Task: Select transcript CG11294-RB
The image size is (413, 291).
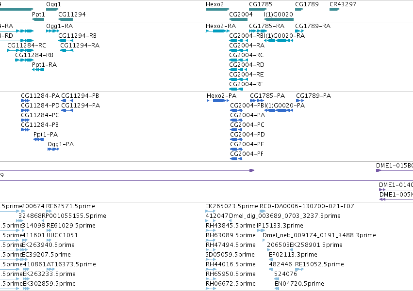Action: coord(66,41)
